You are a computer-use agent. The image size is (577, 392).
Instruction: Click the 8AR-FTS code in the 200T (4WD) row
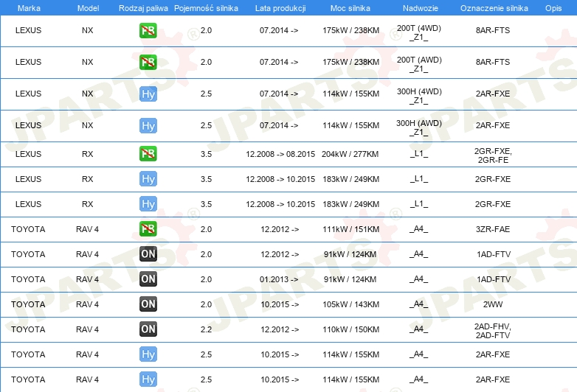point(493,30)
